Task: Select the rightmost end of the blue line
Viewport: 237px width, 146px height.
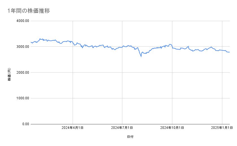Action: [x=229, y=52]
